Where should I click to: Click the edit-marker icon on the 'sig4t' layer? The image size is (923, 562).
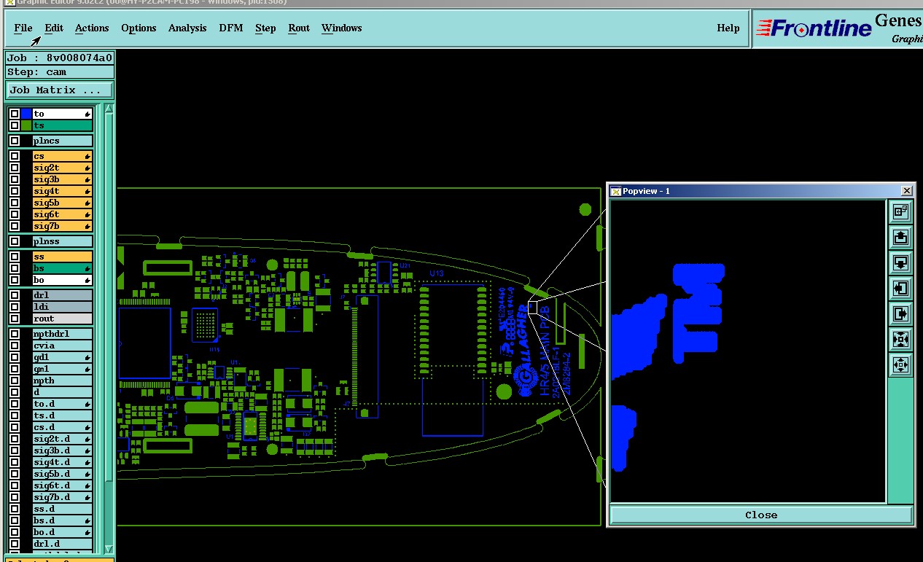(x=87, y=191)
